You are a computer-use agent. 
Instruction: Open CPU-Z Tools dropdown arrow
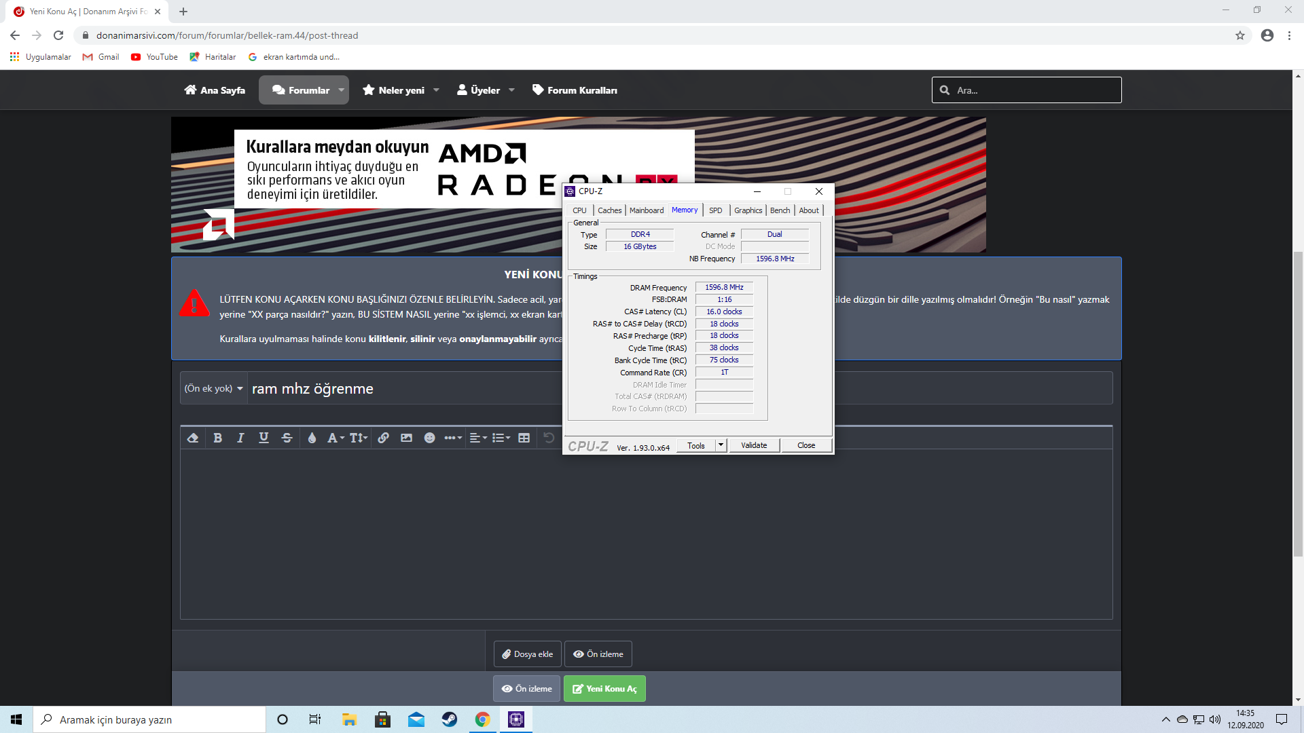721,445
